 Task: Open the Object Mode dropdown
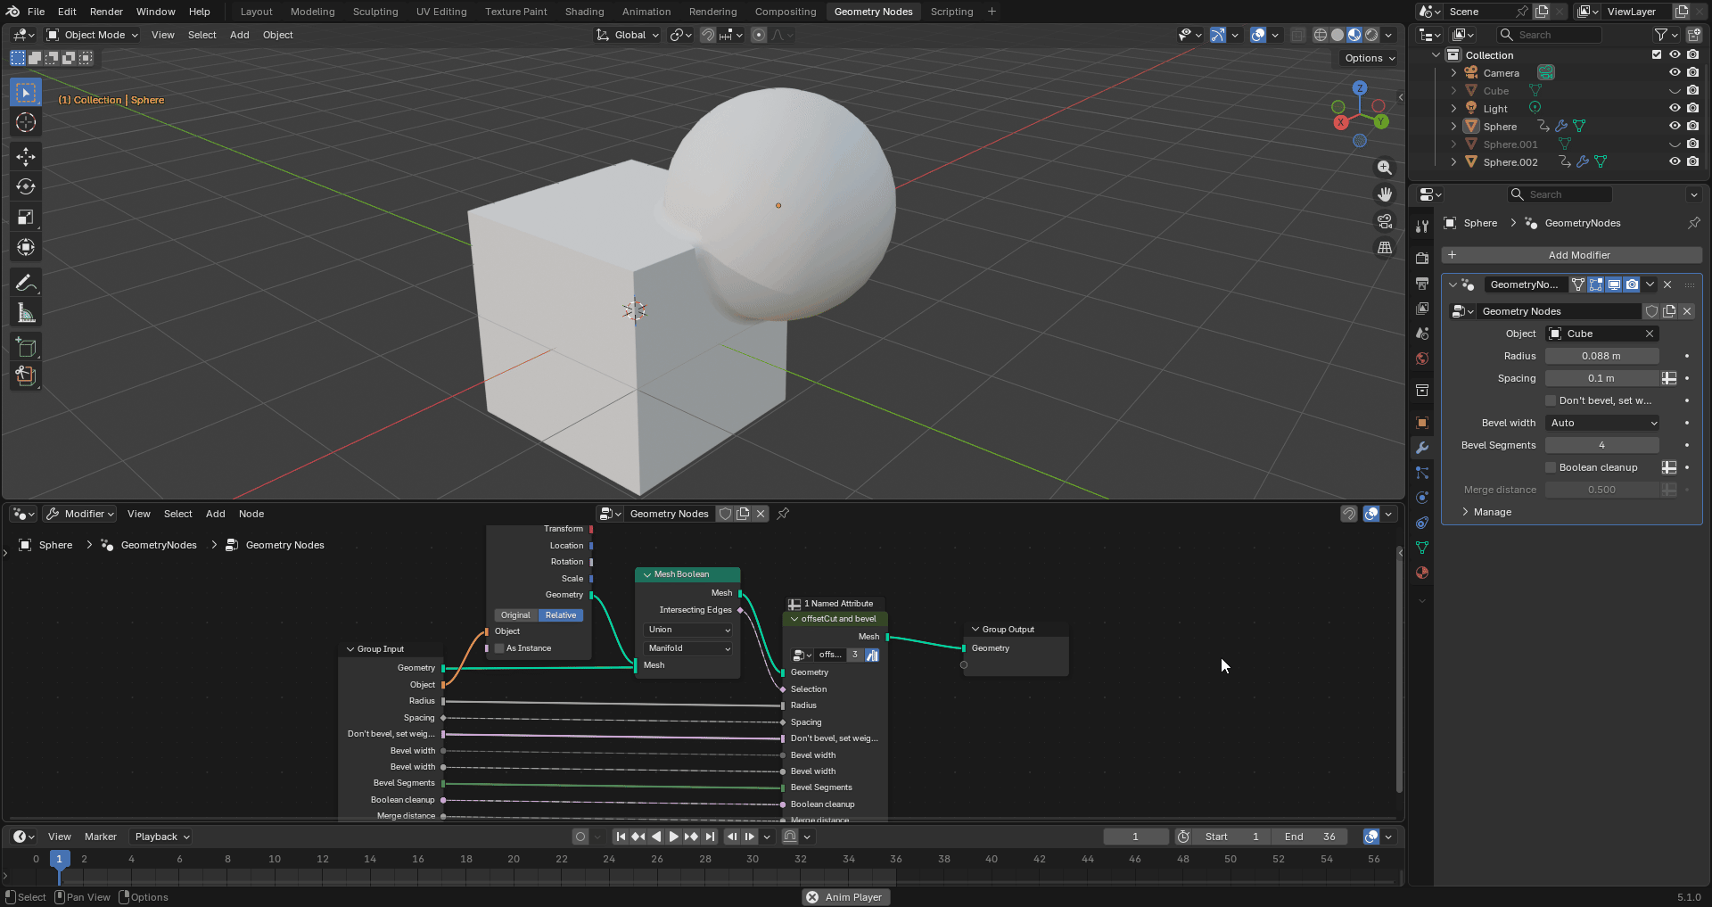tap(93, 35)
